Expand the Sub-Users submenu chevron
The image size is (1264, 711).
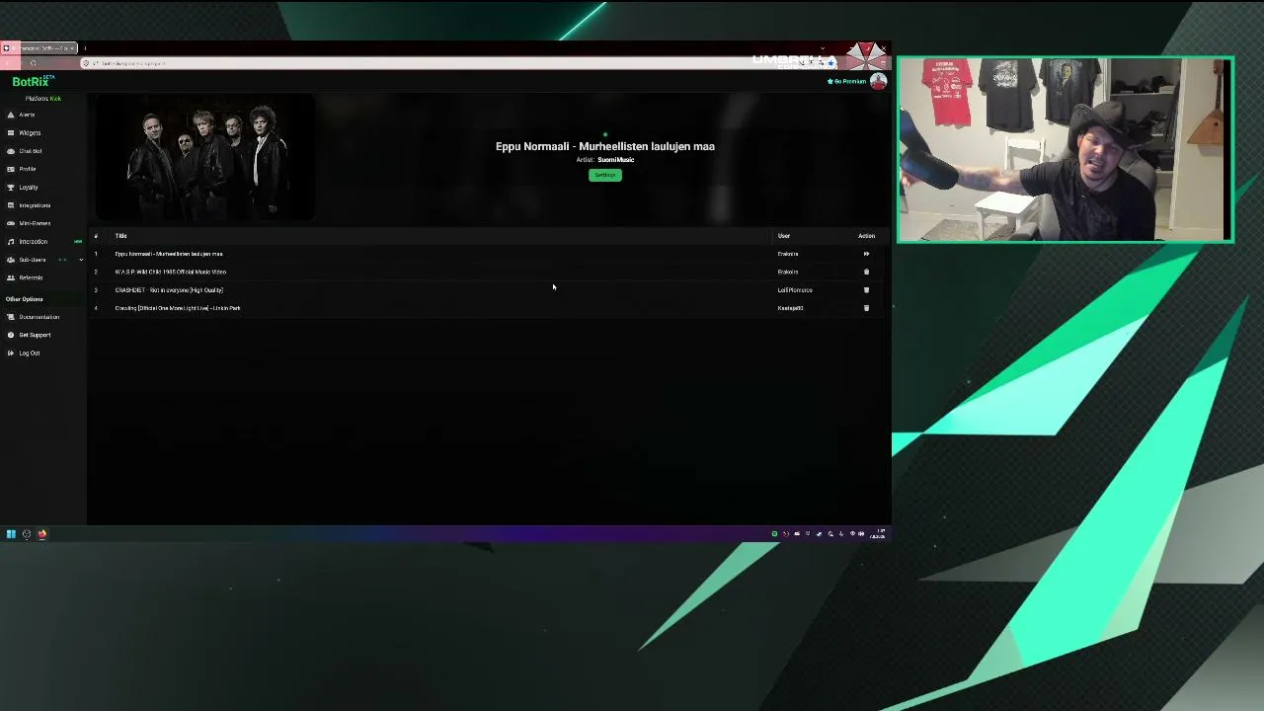coord(81,260)
